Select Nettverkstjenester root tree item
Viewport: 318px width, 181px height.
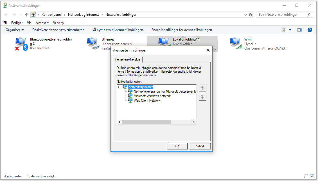pos(141,87)
